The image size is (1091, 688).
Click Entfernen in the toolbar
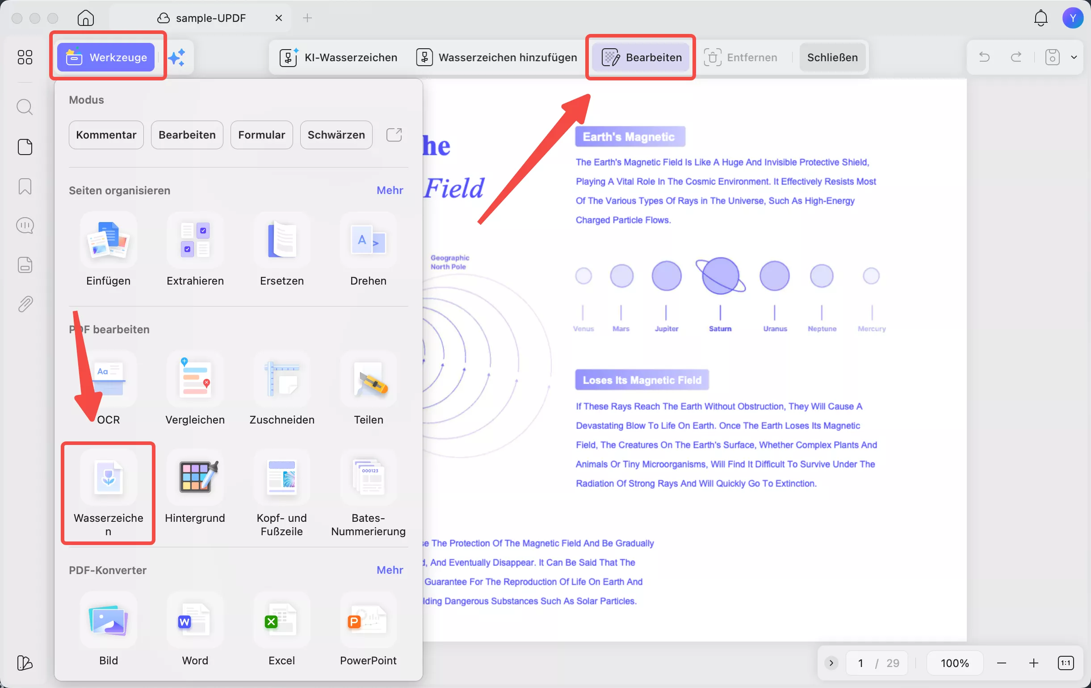pyautogui.click(x=740, y=58)
